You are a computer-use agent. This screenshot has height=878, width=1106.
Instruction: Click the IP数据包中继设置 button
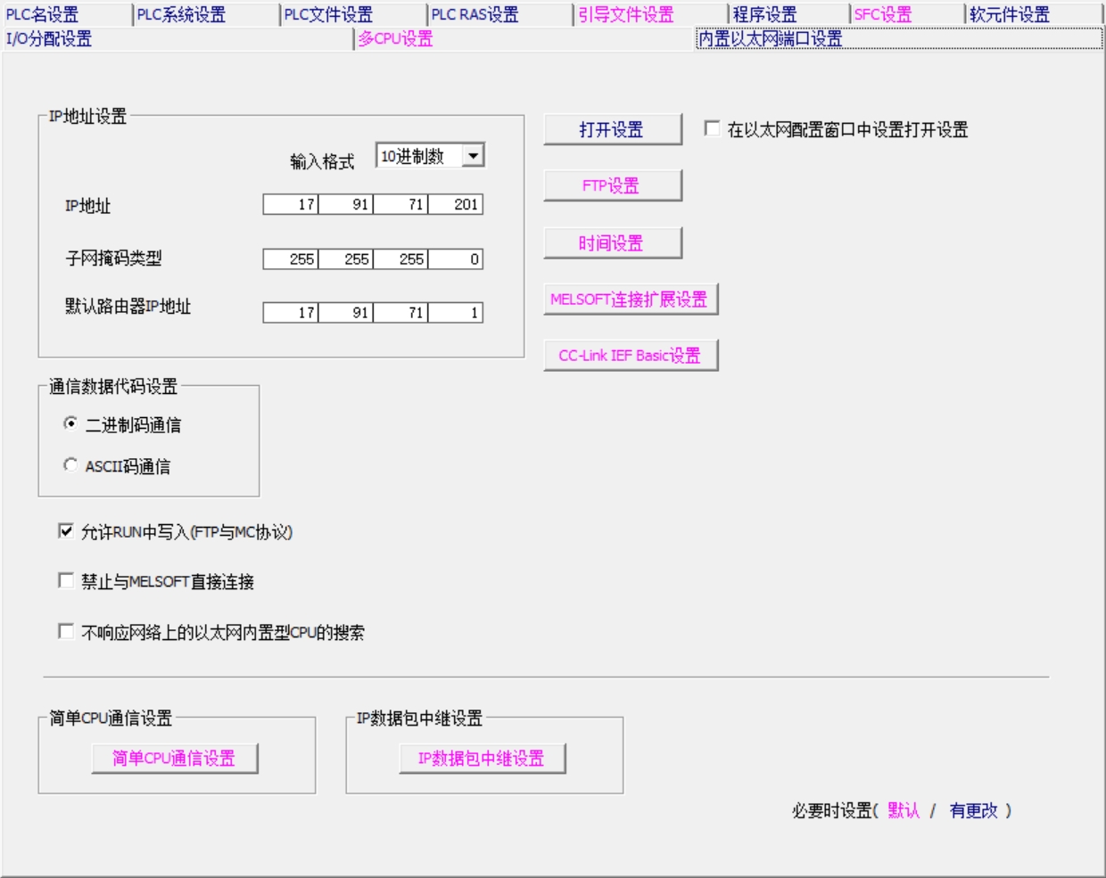click(x=482, y=759)
